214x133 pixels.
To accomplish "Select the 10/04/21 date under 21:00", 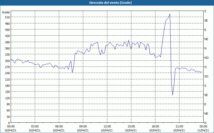I will tap(179, 130).
